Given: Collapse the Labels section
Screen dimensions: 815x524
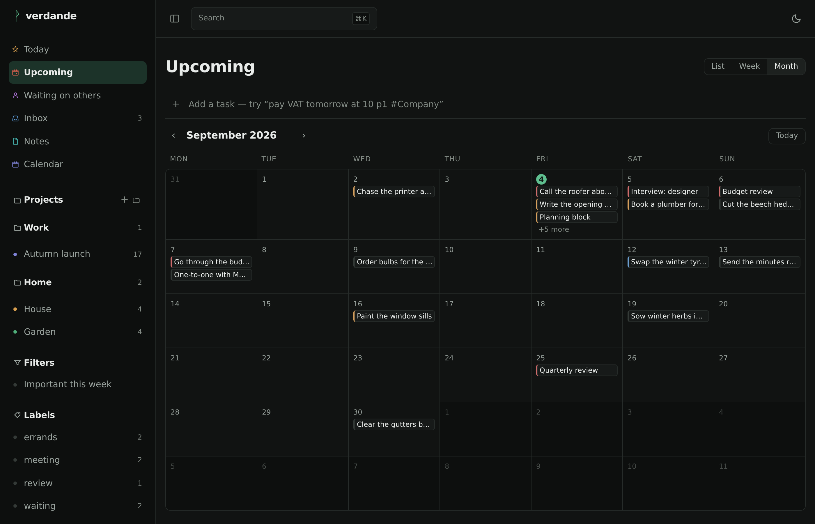Looking at the screenshot, I should pyautogui.click(x=40, y=415).
